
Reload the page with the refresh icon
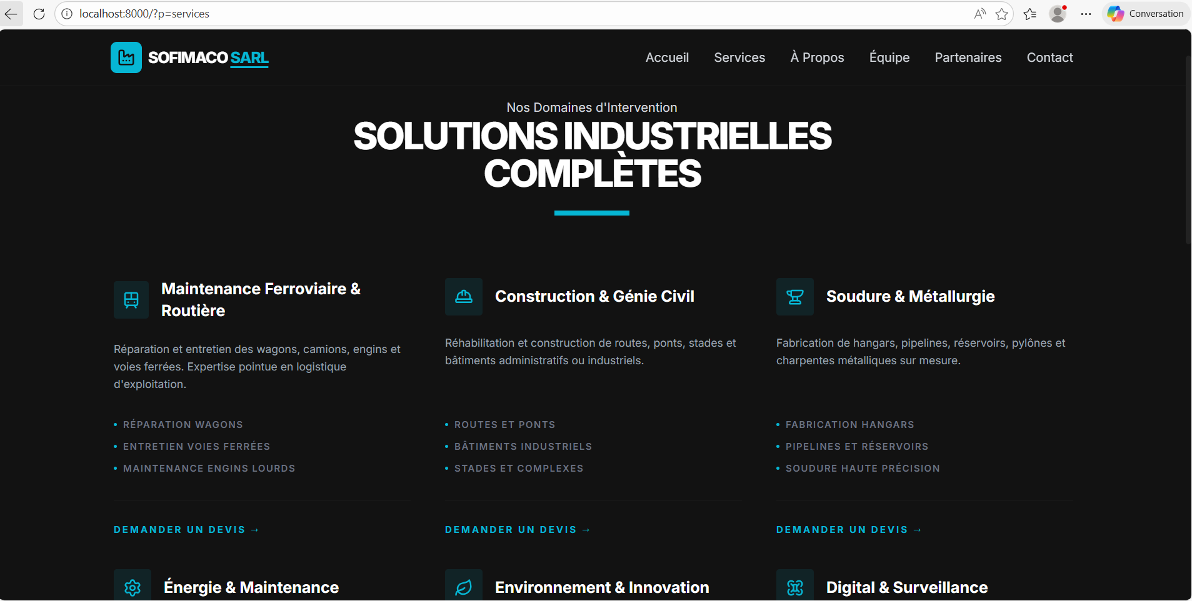click(39, 14)
